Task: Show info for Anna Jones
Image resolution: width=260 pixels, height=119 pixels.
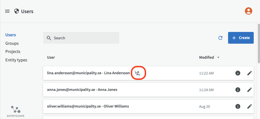Action: (x=238, y=90)
